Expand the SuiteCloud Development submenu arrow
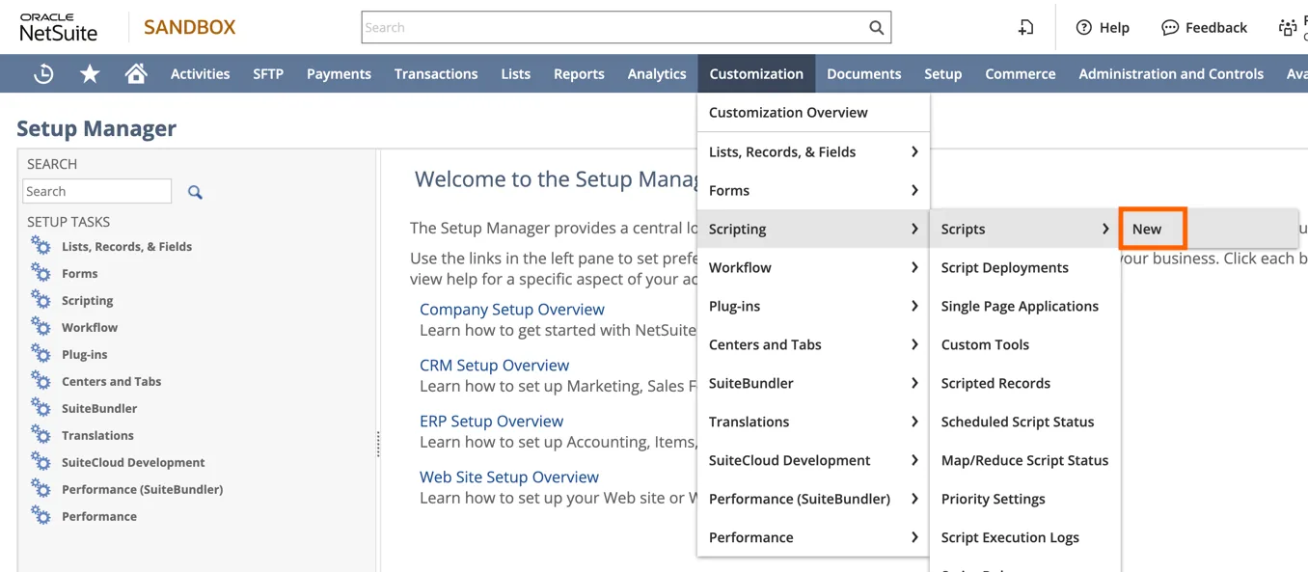Screen dimensions: 1308x572 pos(913,460)
